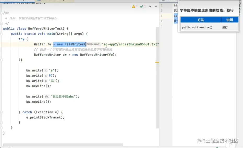Click the yellow warning indicator showing 1
243x148 pixels.
tap(135, 7)
